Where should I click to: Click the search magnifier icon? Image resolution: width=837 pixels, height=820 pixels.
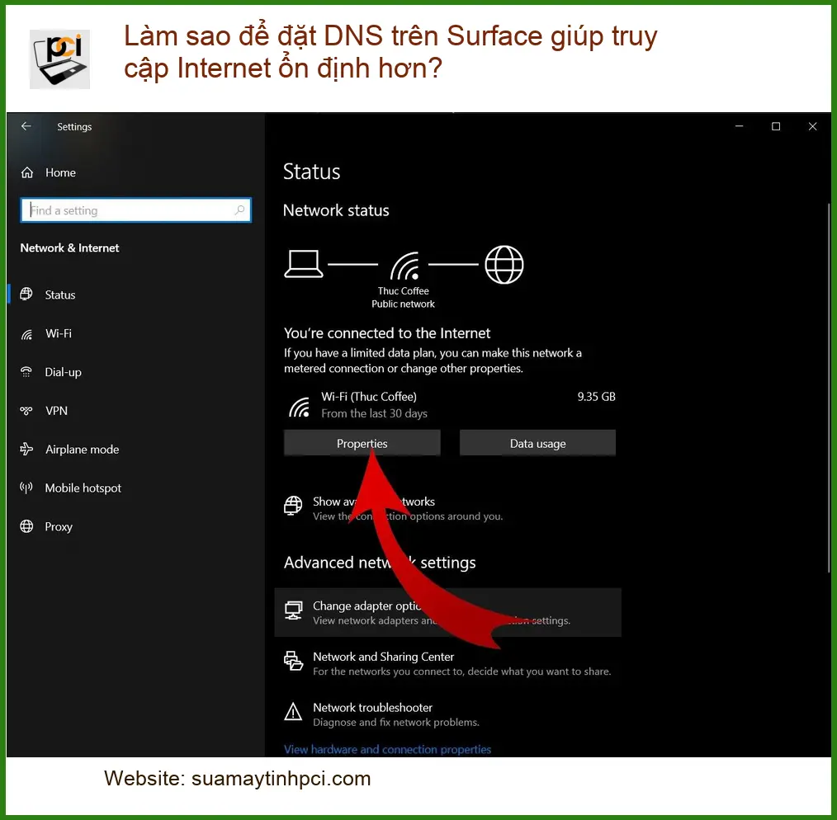pyautogui.click(x=239, y=210)
